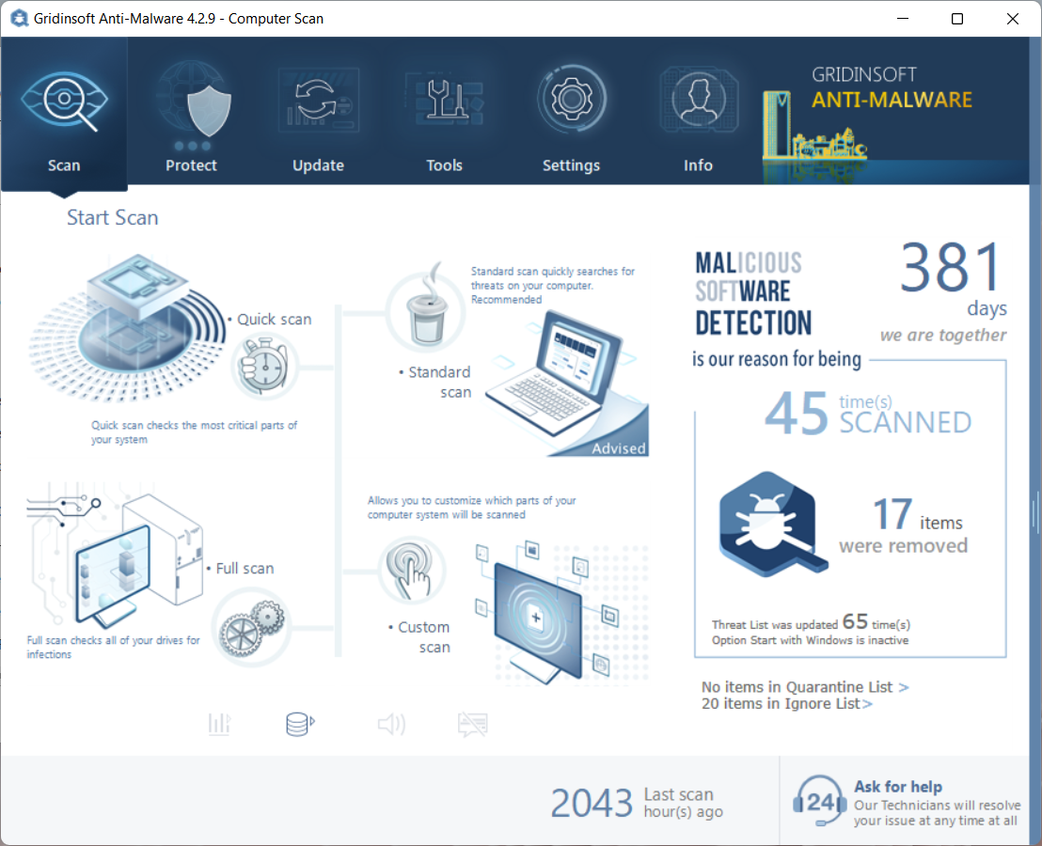The width and height of the screenshot is (1042, 846).
Task: Switch to the Scan tab label
Action: pos(64,165)
